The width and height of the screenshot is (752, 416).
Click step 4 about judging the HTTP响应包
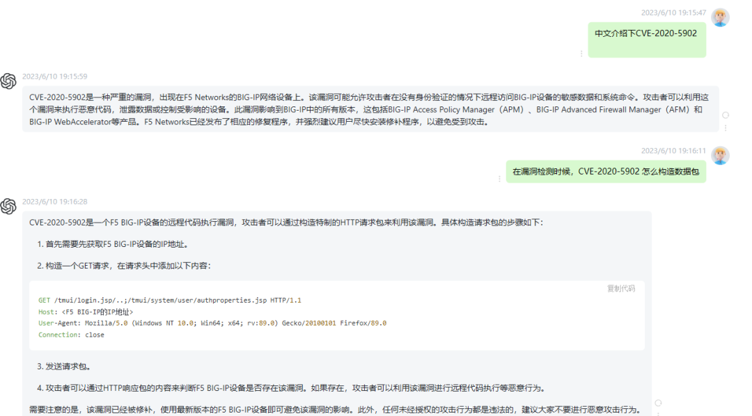[292, 388]
